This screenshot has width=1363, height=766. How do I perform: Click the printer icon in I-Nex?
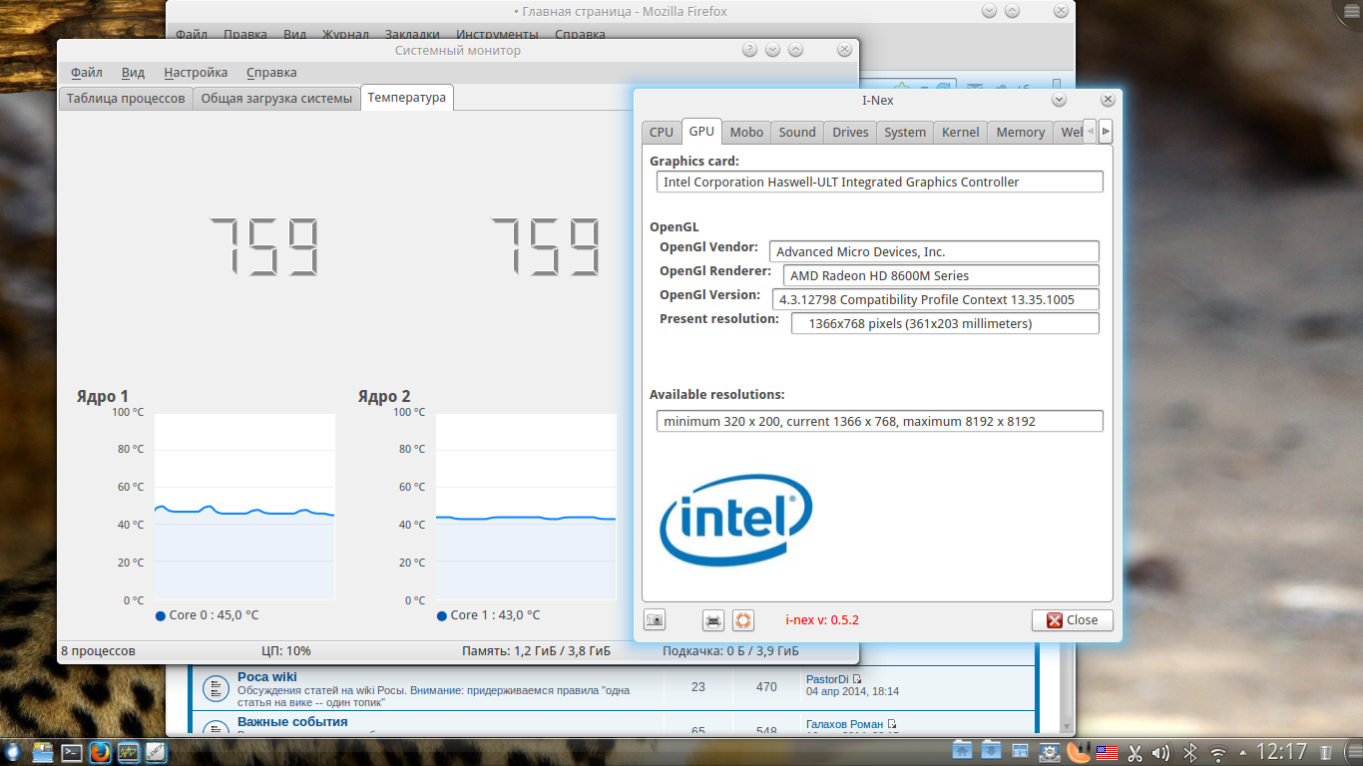pos(713,620)
